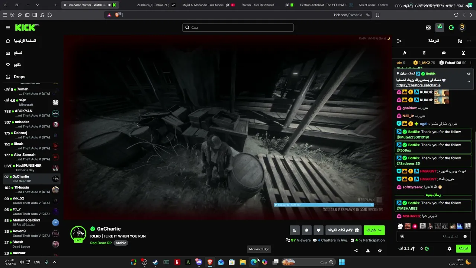The image size is (476, 268).
Task: Click the Kick coin balance icon below chat
Action: [x=427, y=249]
